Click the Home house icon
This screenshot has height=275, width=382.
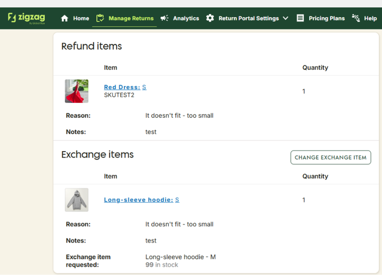[65, 18]
